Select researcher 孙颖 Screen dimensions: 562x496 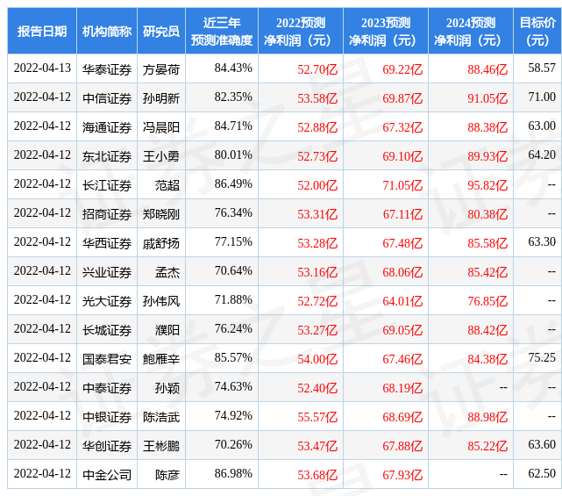[x=167, y=388]
